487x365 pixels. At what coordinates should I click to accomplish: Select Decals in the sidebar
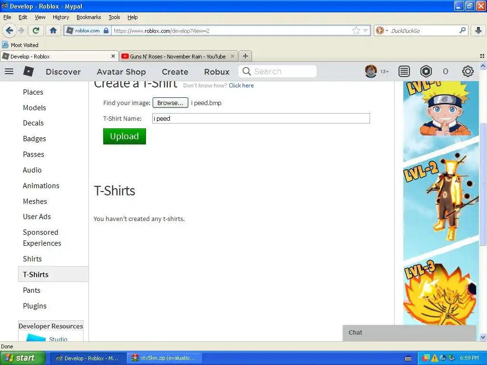[x=33, y=123]
